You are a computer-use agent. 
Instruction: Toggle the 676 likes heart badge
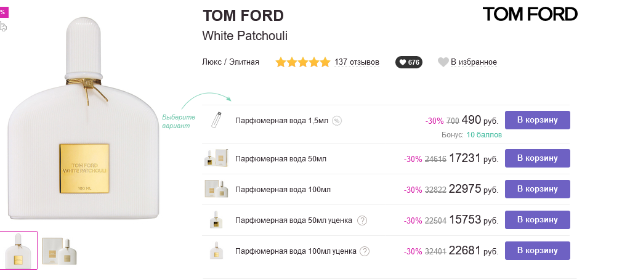tap(409, 62)
